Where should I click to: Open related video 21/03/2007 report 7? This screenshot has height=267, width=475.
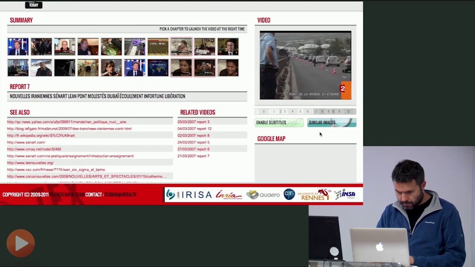[193, 156]
